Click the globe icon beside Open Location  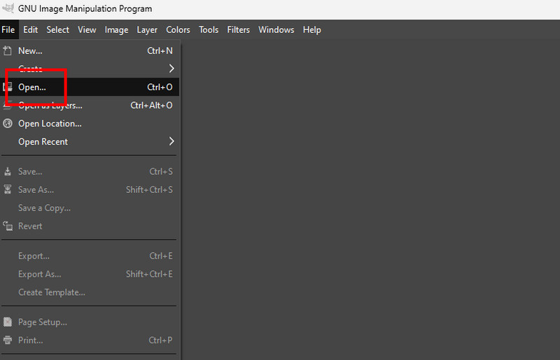[x=8, y=124]
